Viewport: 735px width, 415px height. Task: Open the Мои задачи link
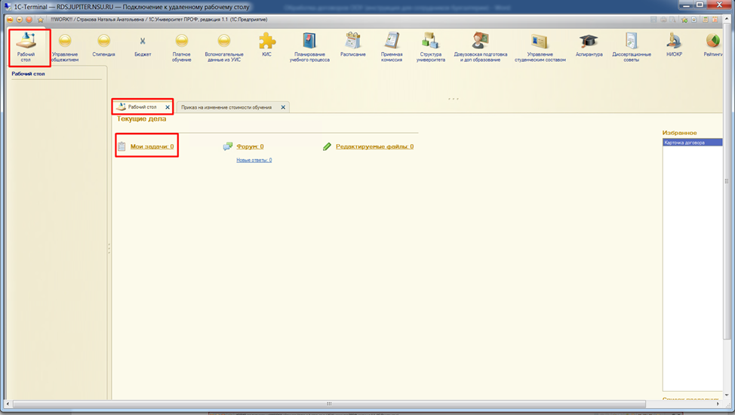coord(152,146)
